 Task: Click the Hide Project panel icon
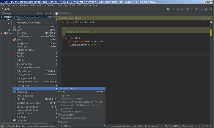click(51, 13)
